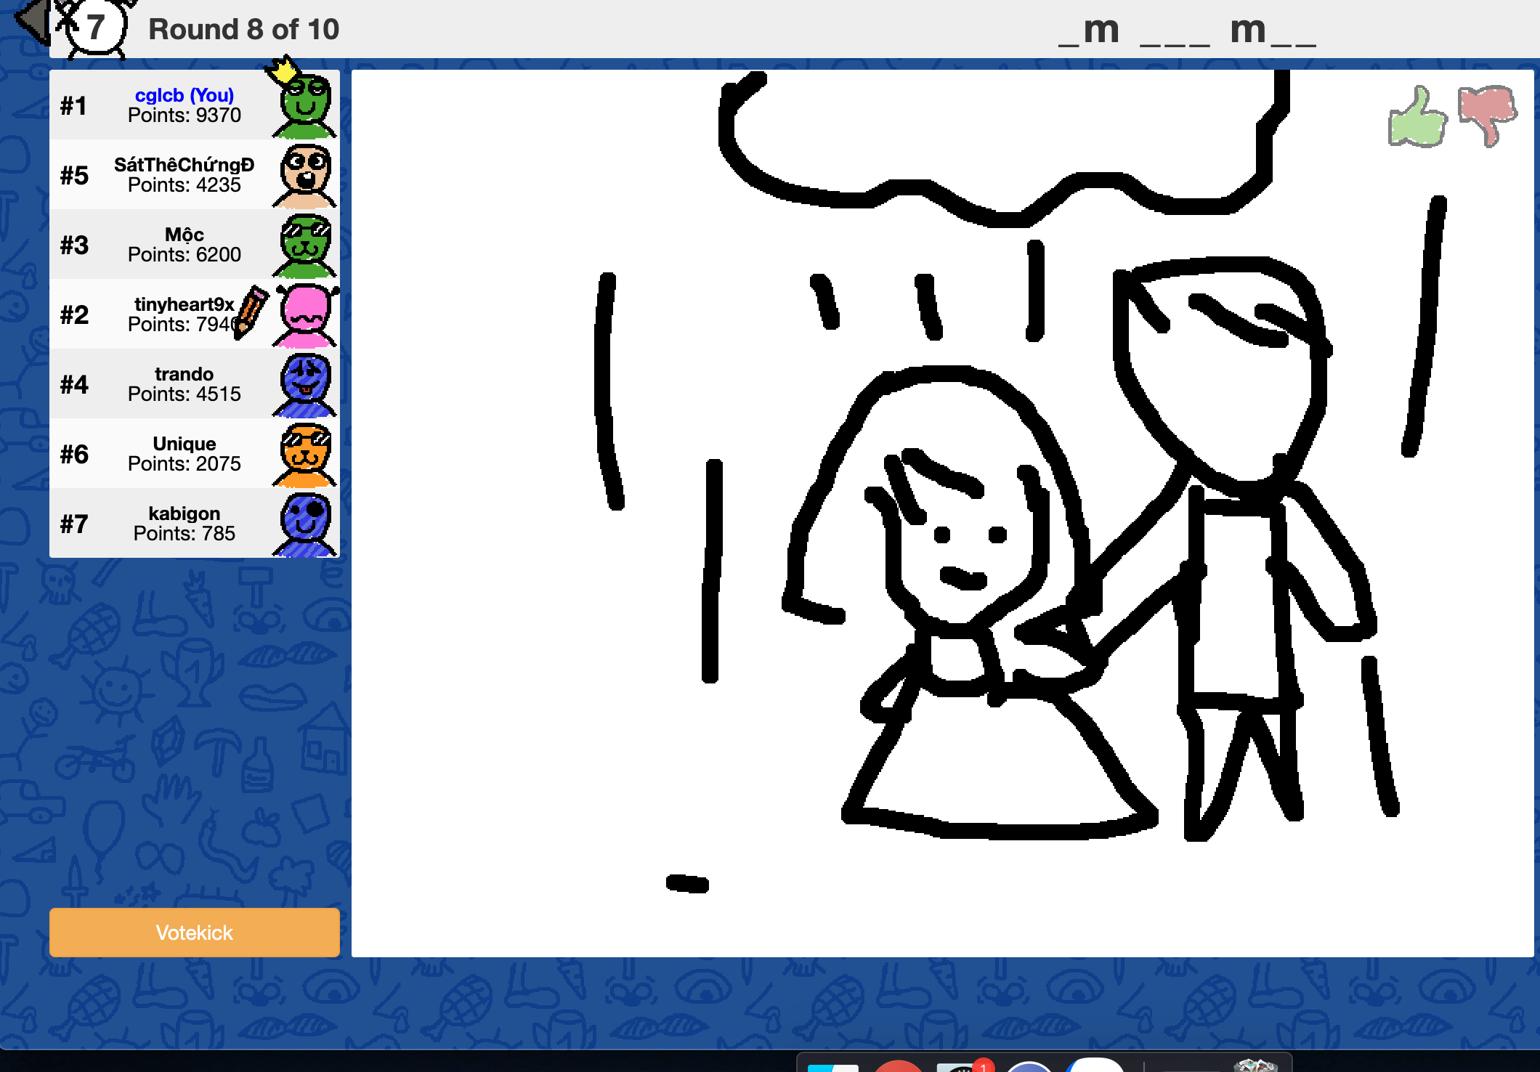Click the drawing pencil icon beside tinyheart9x

tap(251, 312)
